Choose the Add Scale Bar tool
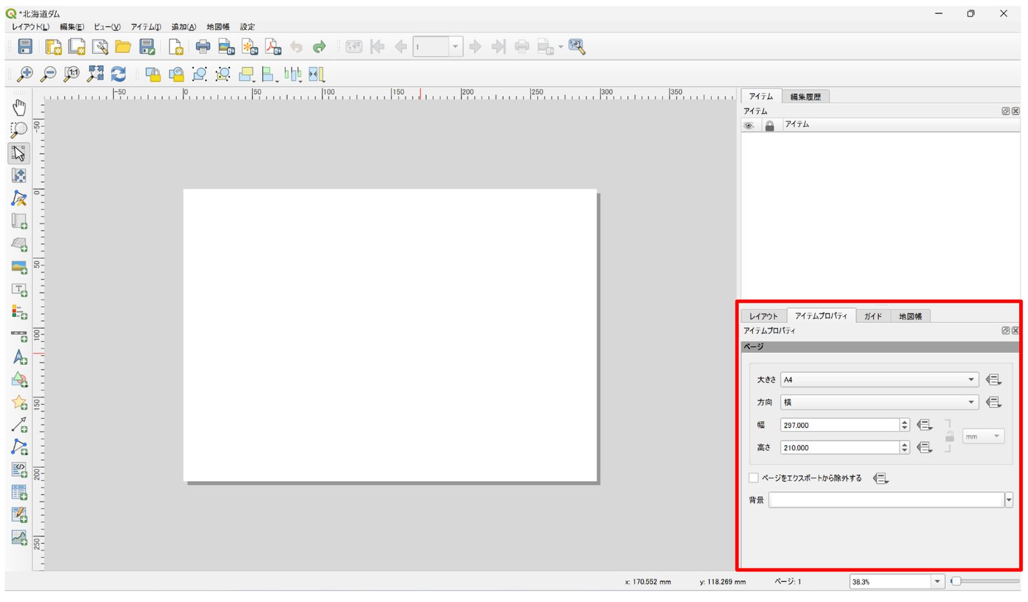Viewport: 1028px width, 602px height. [19, 335]
